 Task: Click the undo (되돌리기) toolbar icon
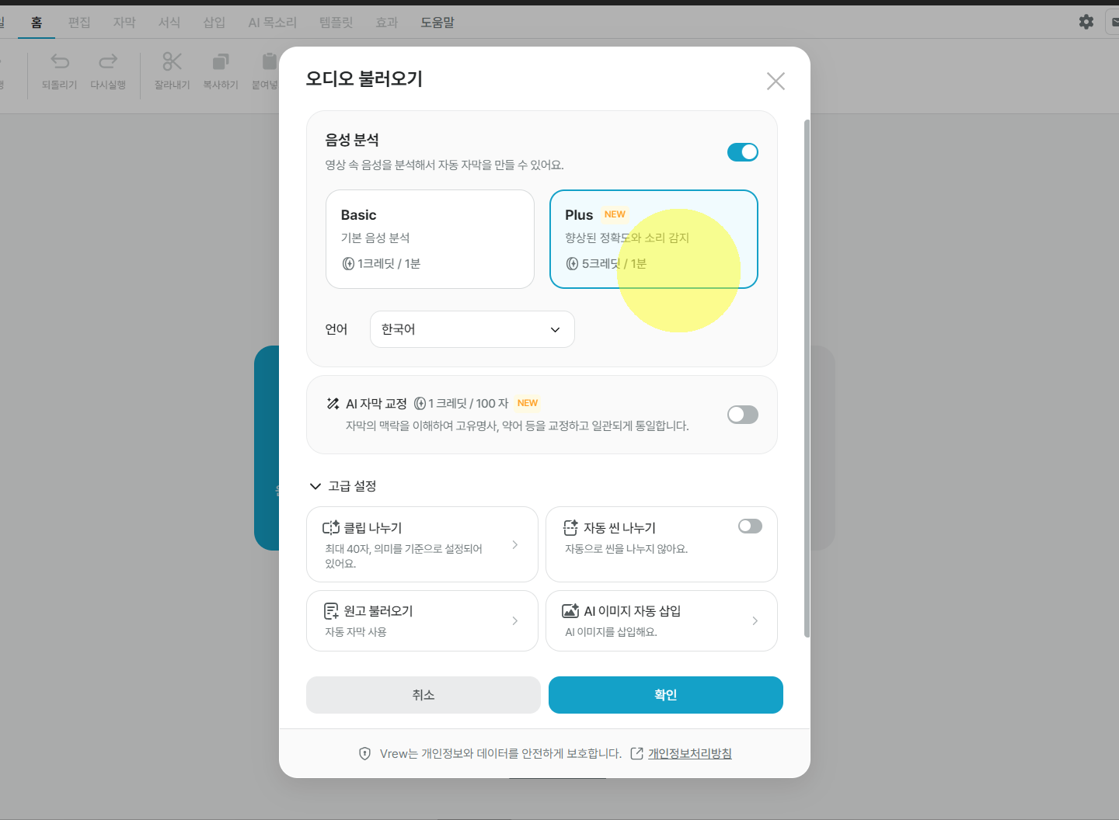(x=60, y=61)
